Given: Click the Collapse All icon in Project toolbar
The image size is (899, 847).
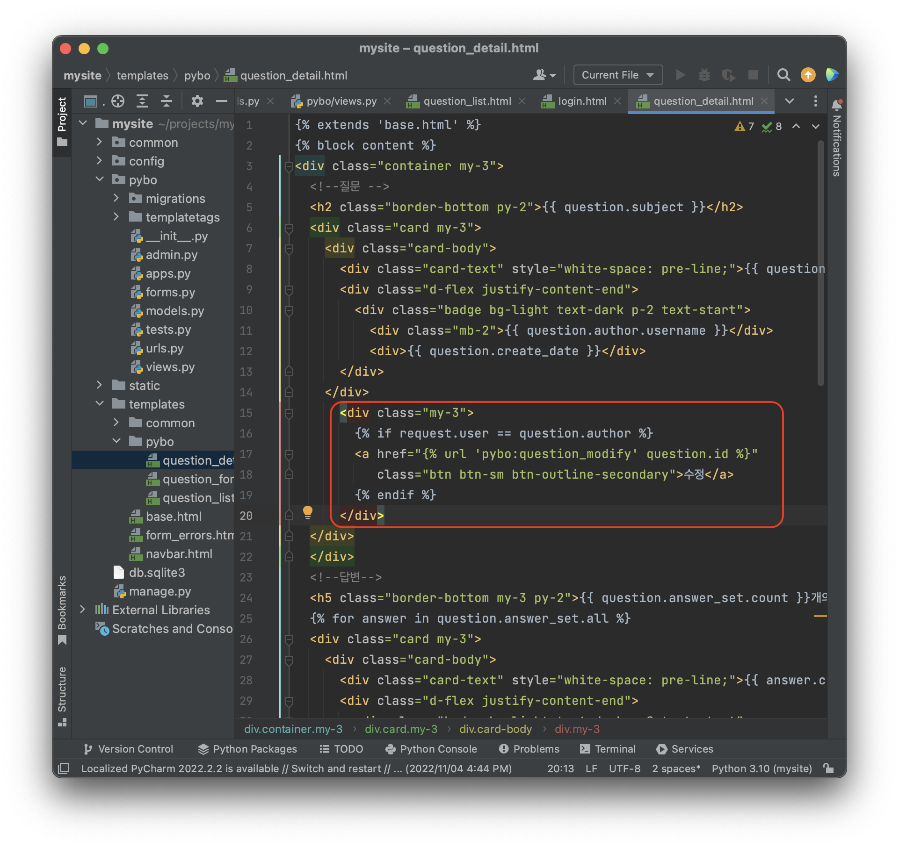Looking at the screenshot, I should click(167, 101).
